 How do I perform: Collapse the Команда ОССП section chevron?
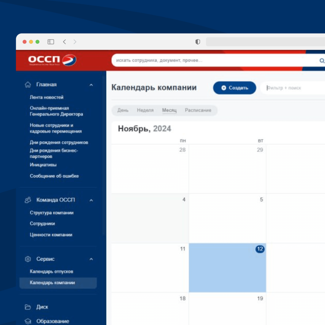click(x=91, y=200)
